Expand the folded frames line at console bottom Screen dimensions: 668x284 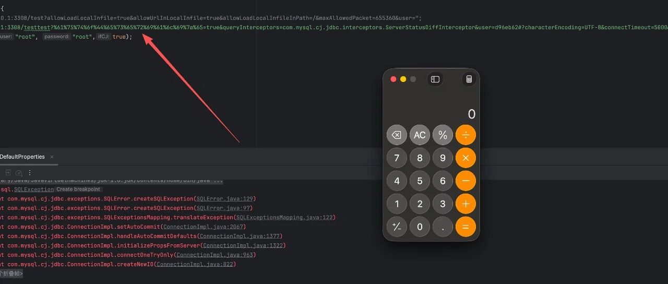click(11, 274)
